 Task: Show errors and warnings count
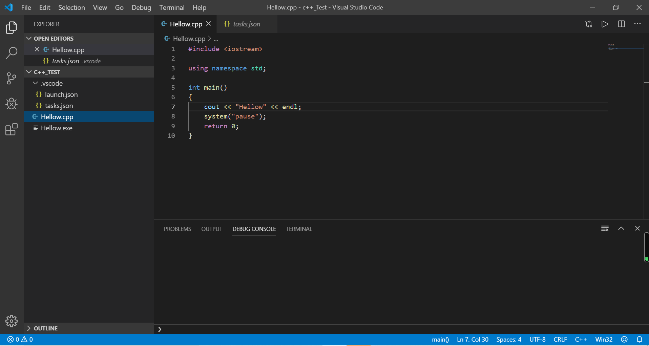point(20,340)
